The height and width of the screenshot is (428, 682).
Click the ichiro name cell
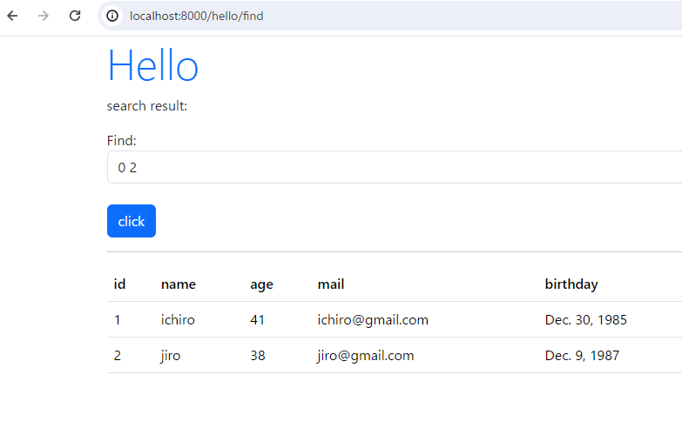[x=178, y=320]
